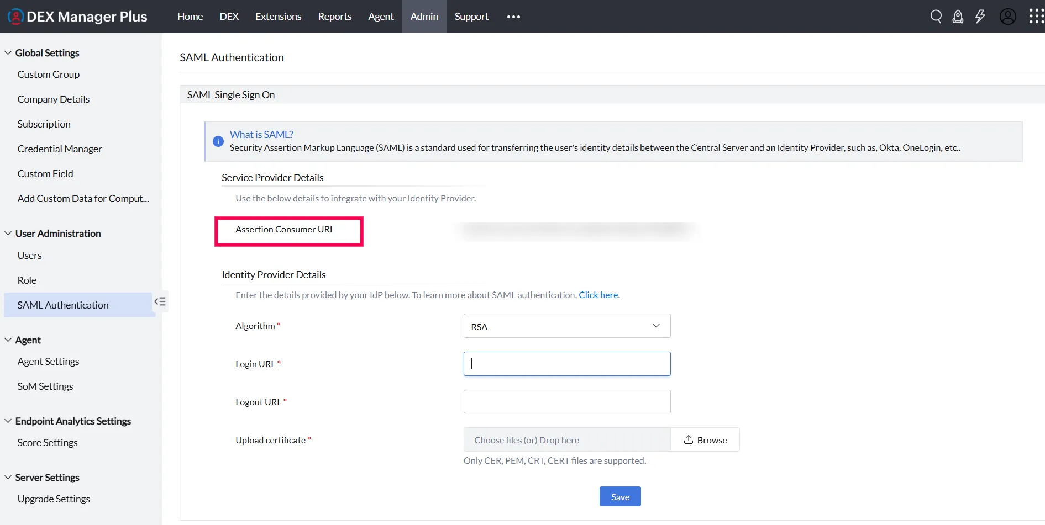Click the Browse certificate button
This screenshot has height=525, width=1045.
(x=705, y=440)
